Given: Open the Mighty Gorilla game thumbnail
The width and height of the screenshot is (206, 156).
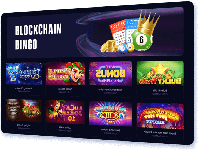Looking at the screenshot, I should pyautogui.click(x=24, y=111).
